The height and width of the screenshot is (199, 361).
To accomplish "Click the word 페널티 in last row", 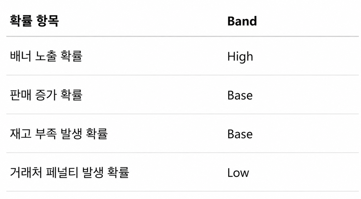I will tap(62, 172).
